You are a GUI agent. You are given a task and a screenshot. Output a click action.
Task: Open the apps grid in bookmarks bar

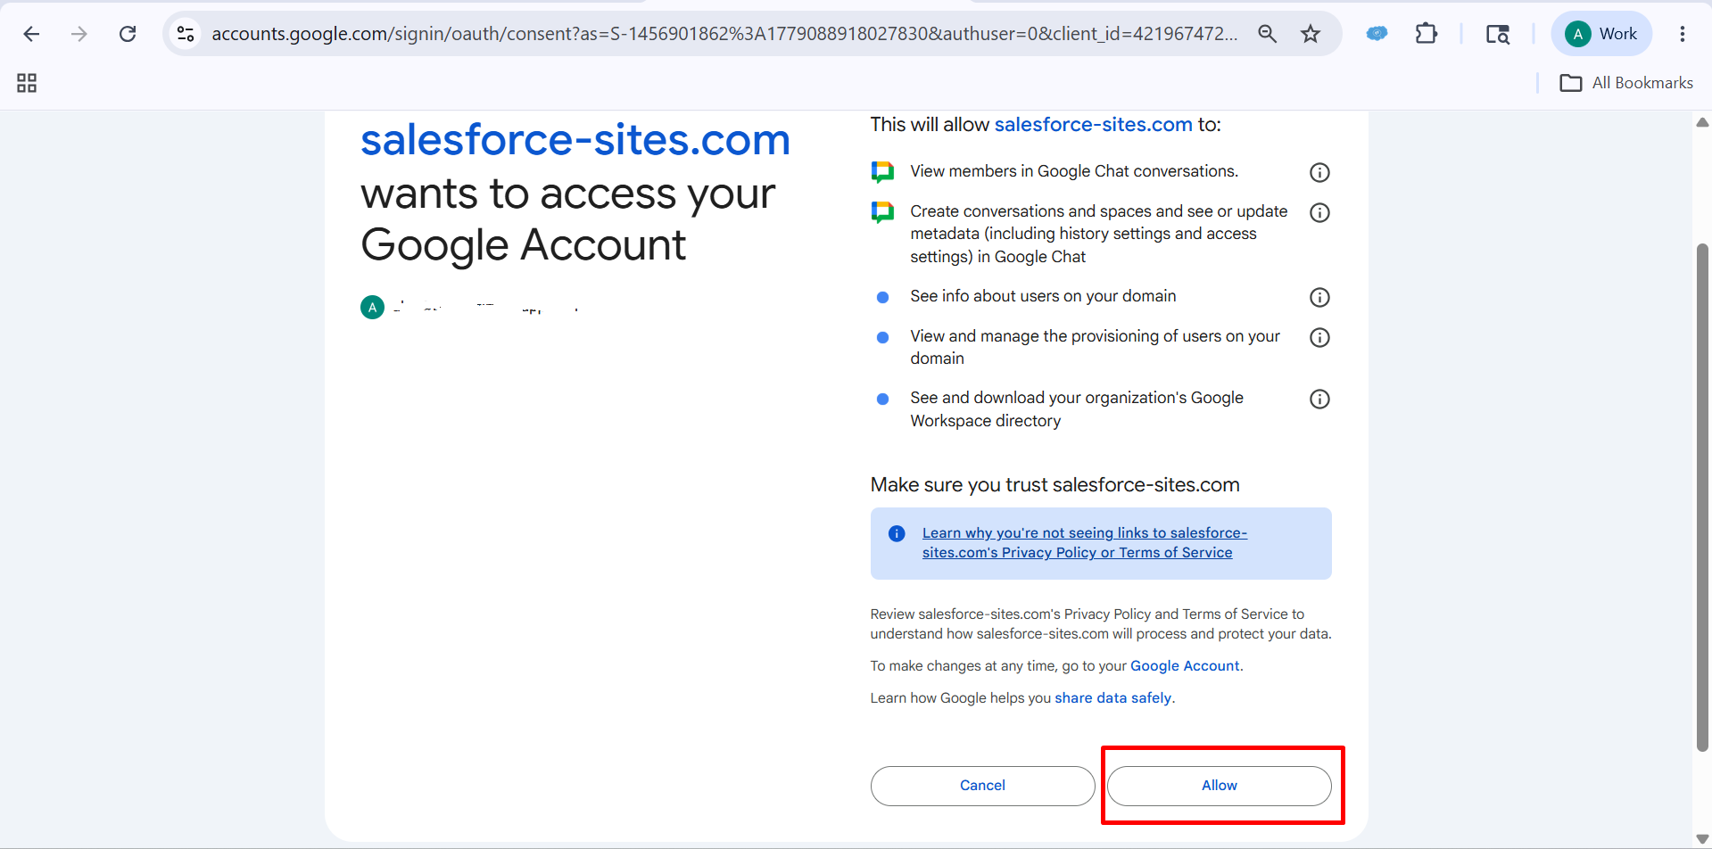pos(27,83)
